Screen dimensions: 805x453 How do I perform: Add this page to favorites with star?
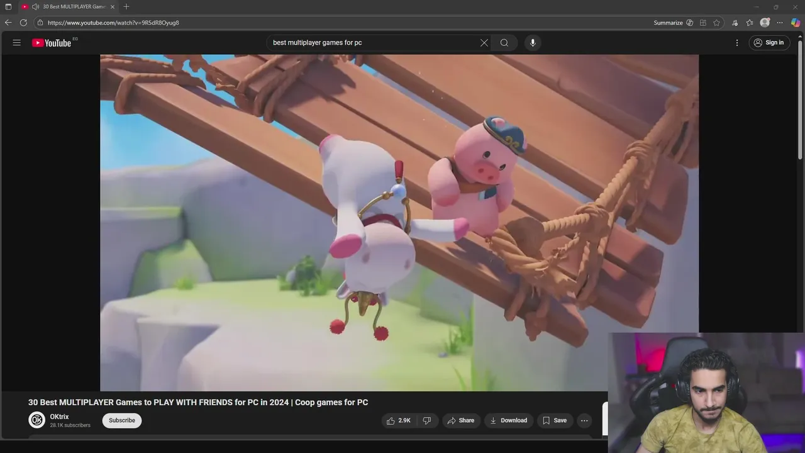(x=716, y=23)
